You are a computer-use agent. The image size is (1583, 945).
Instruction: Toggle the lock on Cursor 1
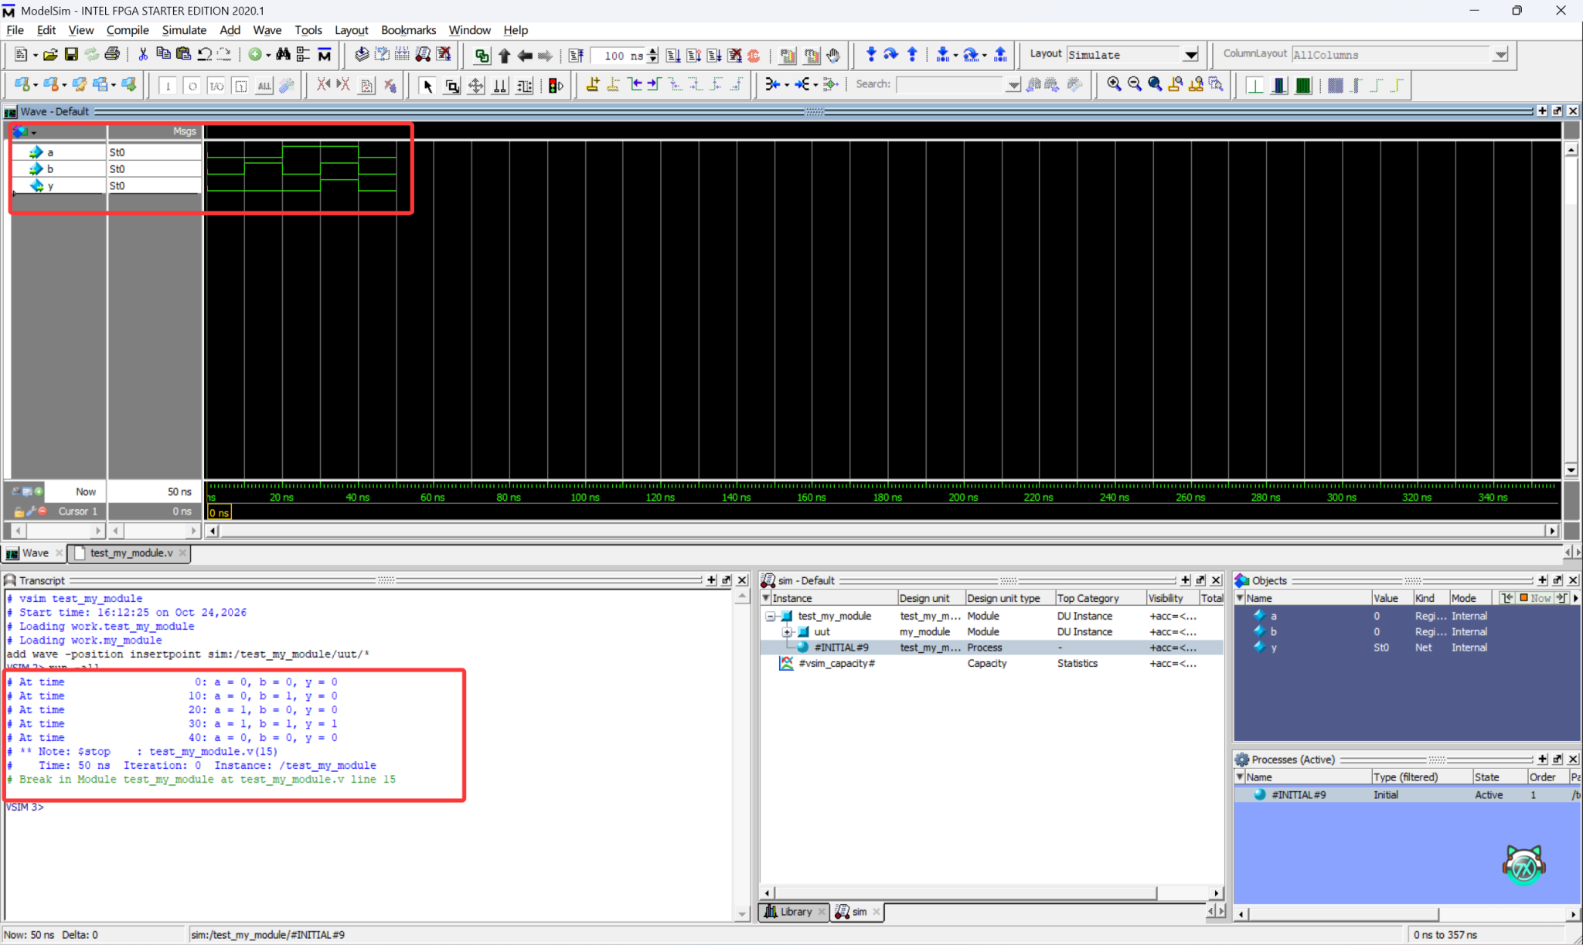pyautogui.click(x=19, y=512)
